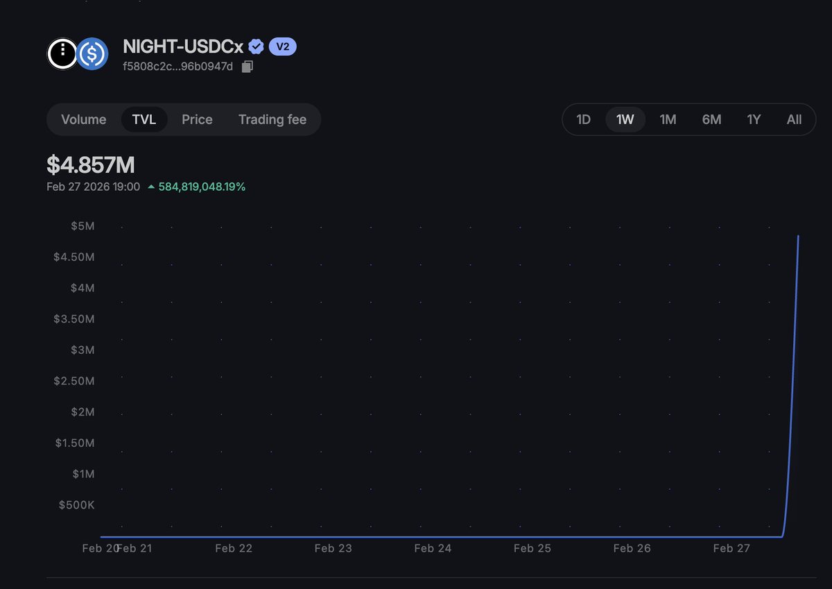Click the $4.50M y-axis label

74,257
